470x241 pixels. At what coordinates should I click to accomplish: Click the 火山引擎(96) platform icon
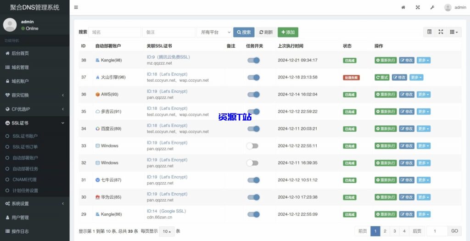tap(97, 77)
